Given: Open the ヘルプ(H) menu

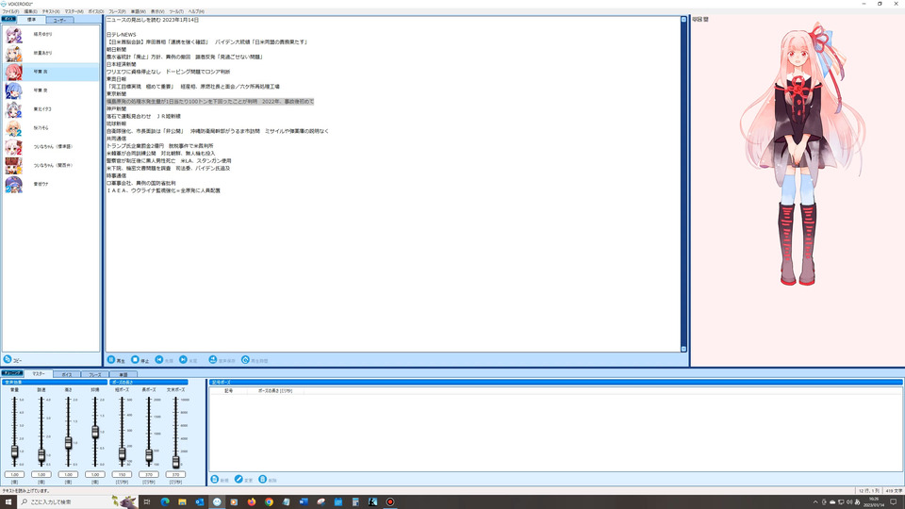Looking at the screenshot, I should click(x=196, y=11).
